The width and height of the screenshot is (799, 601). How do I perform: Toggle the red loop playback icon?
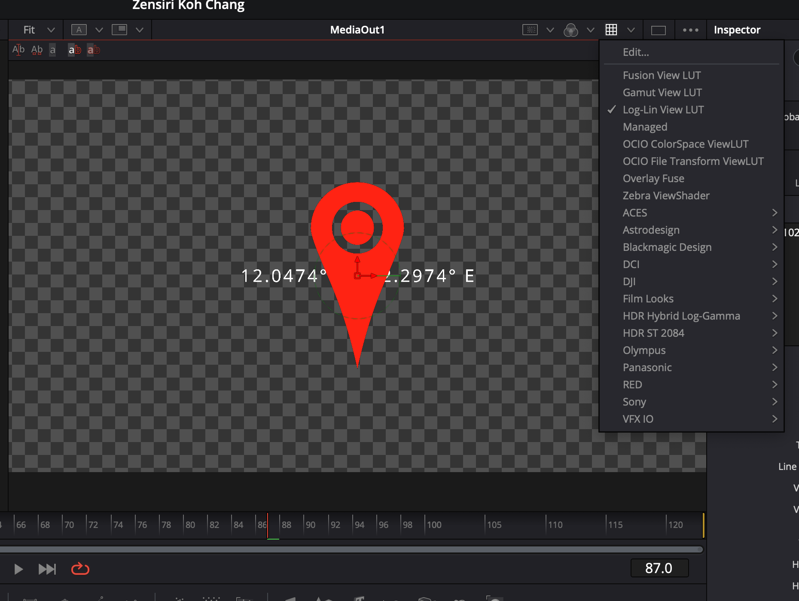point(80,569)
